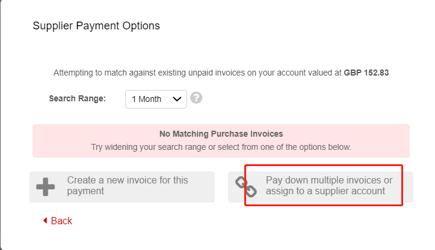
Task: Expand the dropdown chevron beside 1 Month
Action: tap(177, 99)
